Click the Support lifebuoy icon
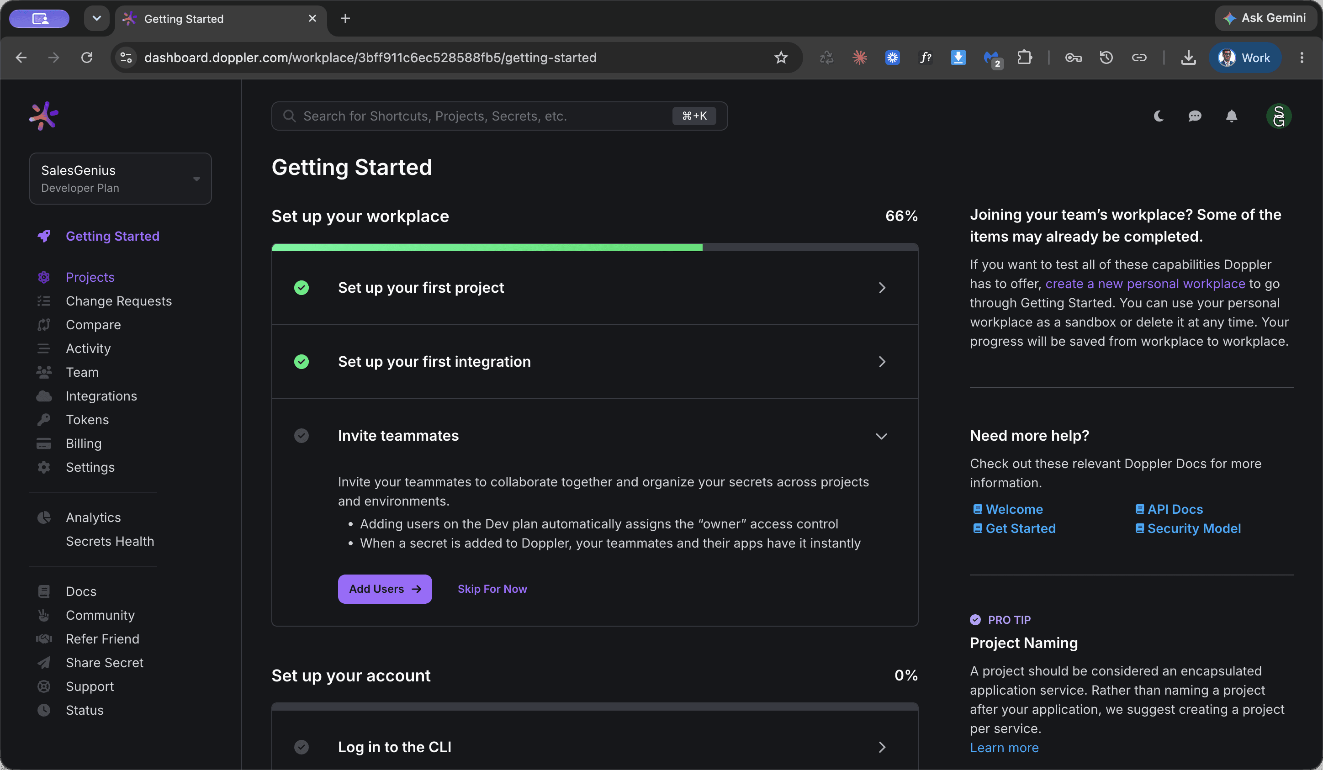Screen dimensions: 1323x770 click(x=44, y=686)
